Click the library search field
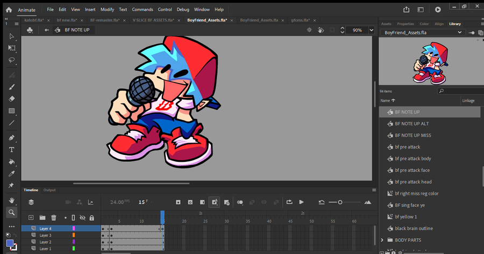The height and width of the screenshot is (254, 484). point(460,91)
